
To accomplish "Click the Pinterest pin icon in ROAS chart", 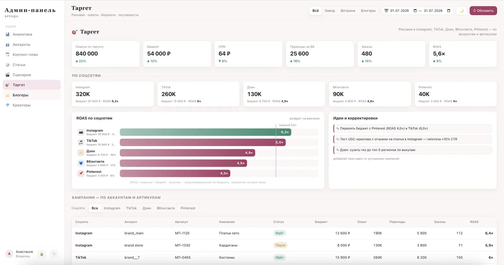I will (81, 174).
